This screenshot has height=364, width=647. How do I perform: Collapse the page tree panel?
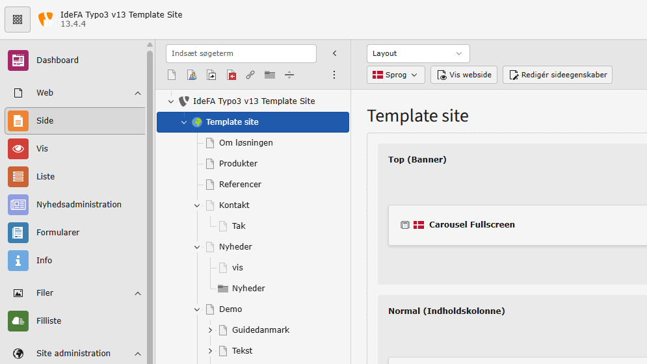pos(335,53)
